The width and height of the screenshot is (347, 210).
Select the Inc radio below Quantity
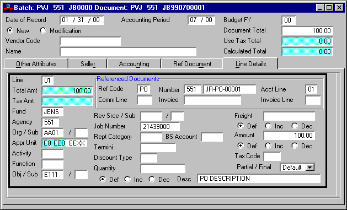[127, 179]
